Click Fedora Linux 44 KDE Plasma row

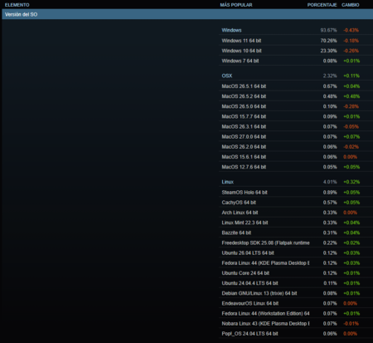(x=296, y=263)
